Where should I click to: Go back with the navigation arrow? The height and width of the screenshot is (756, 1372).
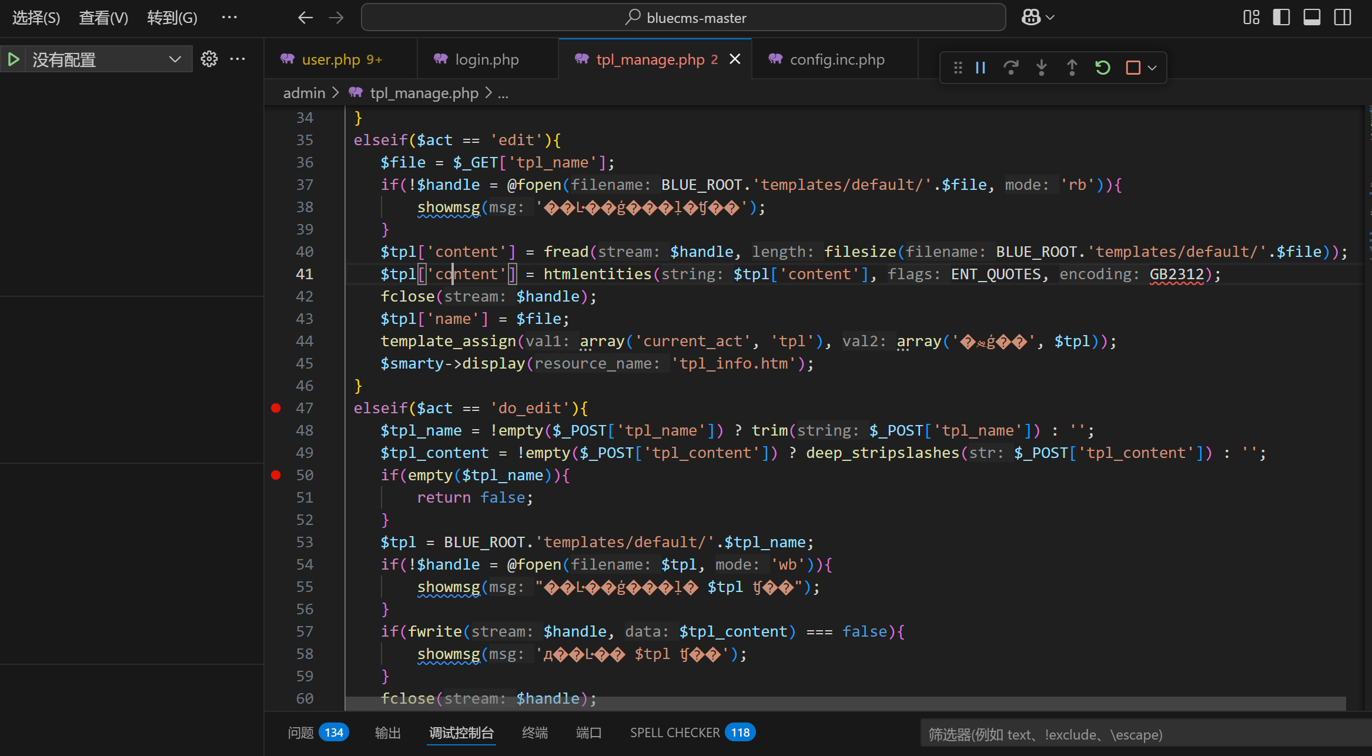(305, 18)
